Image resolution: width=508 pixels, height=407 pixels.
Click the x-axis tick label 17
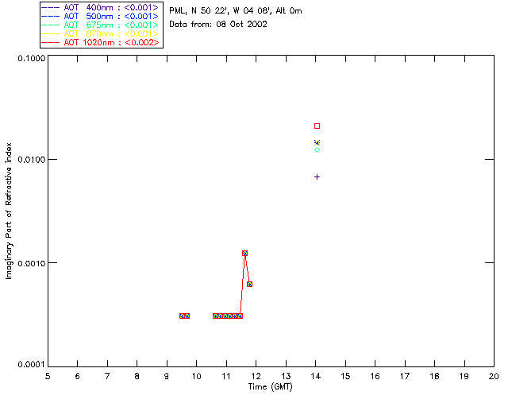(405, 376)
